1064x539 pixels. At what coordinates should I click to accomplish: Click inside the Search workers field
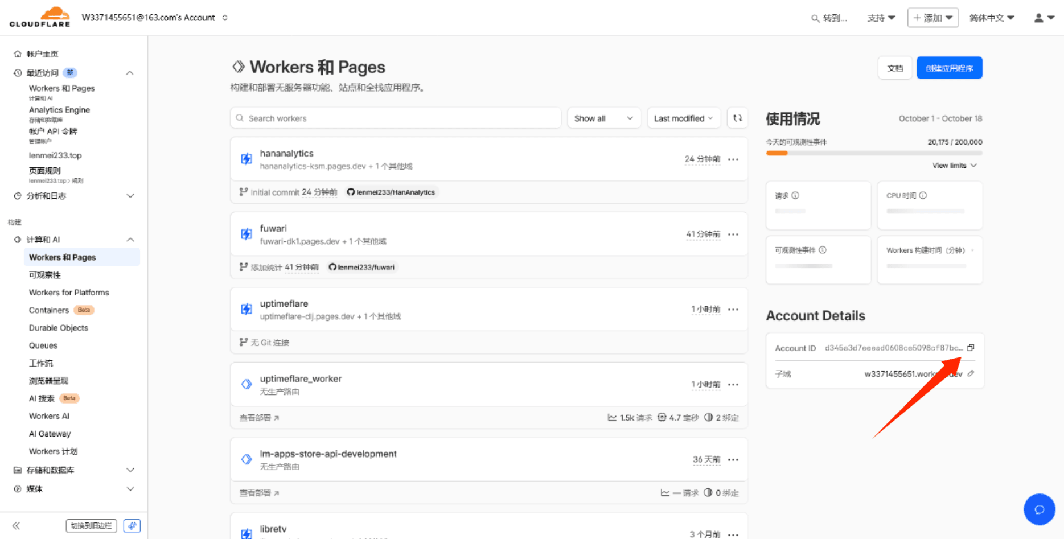396,118
